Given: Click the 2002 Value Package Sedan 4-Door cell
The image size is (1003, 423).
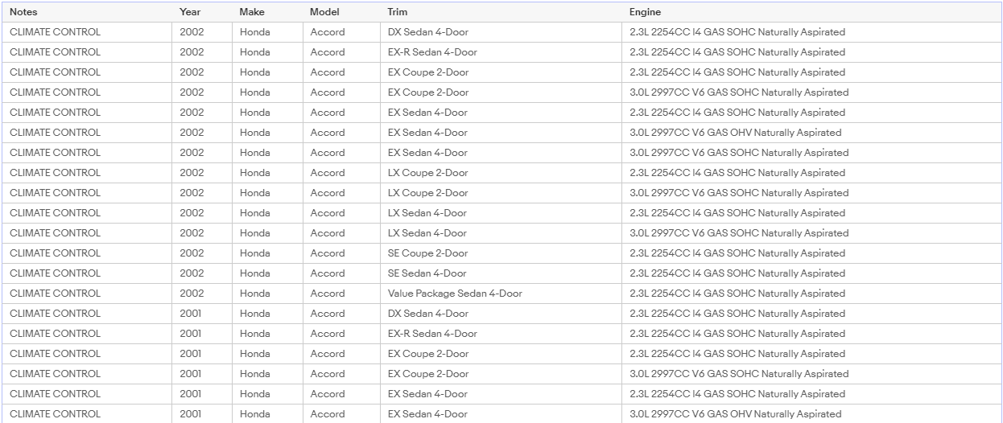Looking at the screenshot, I should 501,294.
